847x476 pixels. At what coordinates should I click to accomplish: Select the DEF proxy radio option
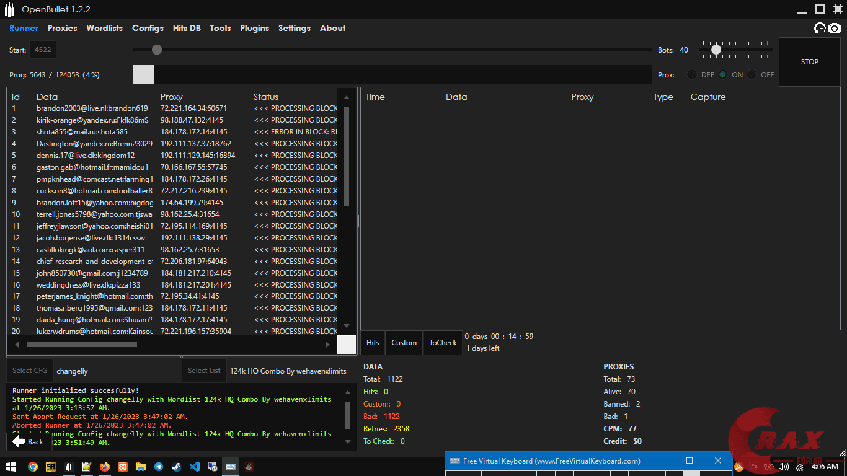692,74
